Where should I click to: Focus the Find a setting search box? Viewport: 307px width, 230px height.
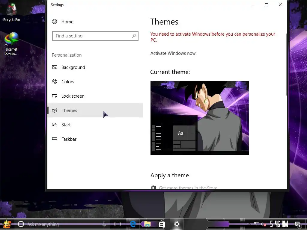point(95,36)
